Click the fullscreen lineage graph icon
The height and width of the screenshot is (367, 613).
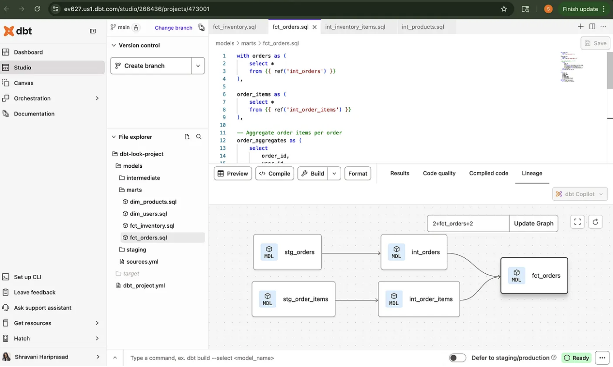[x=577, y=222]
